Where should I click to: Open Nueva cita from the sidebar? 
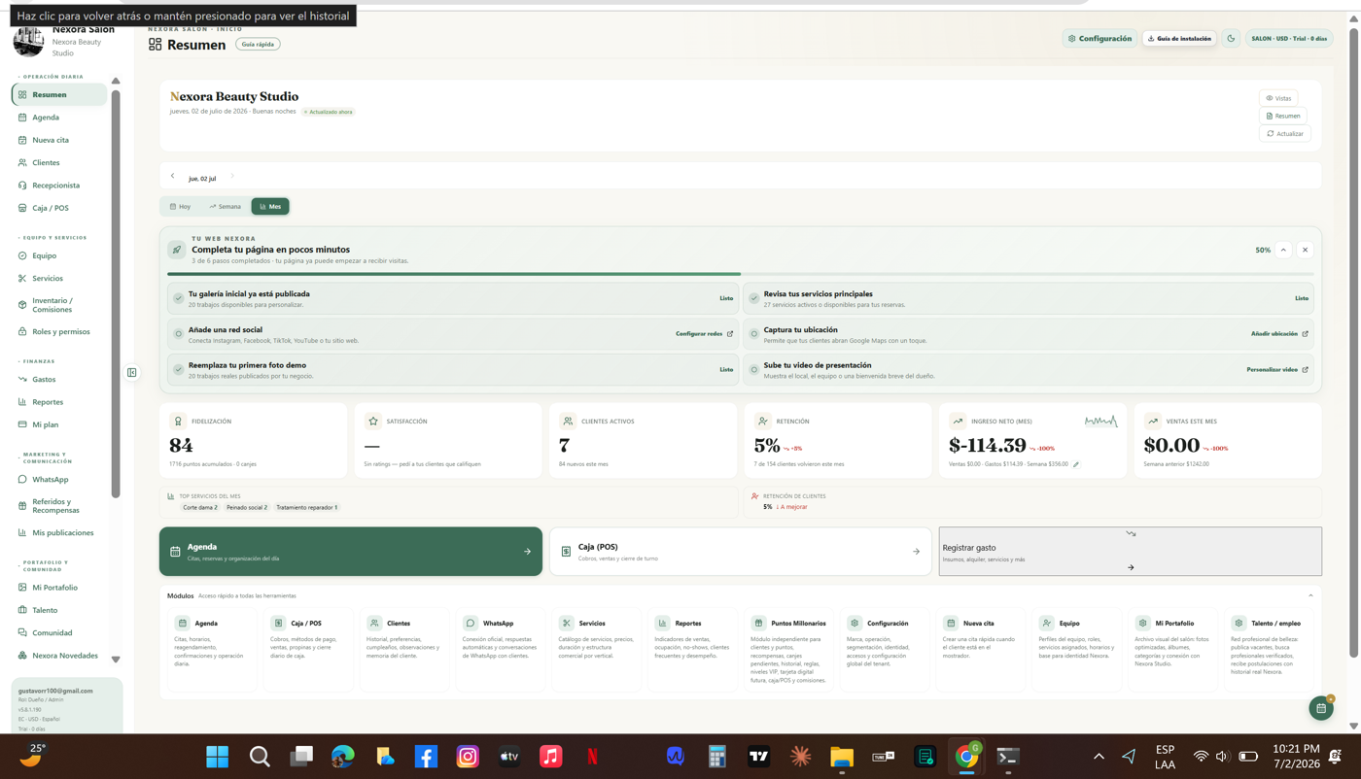[51, 140]
